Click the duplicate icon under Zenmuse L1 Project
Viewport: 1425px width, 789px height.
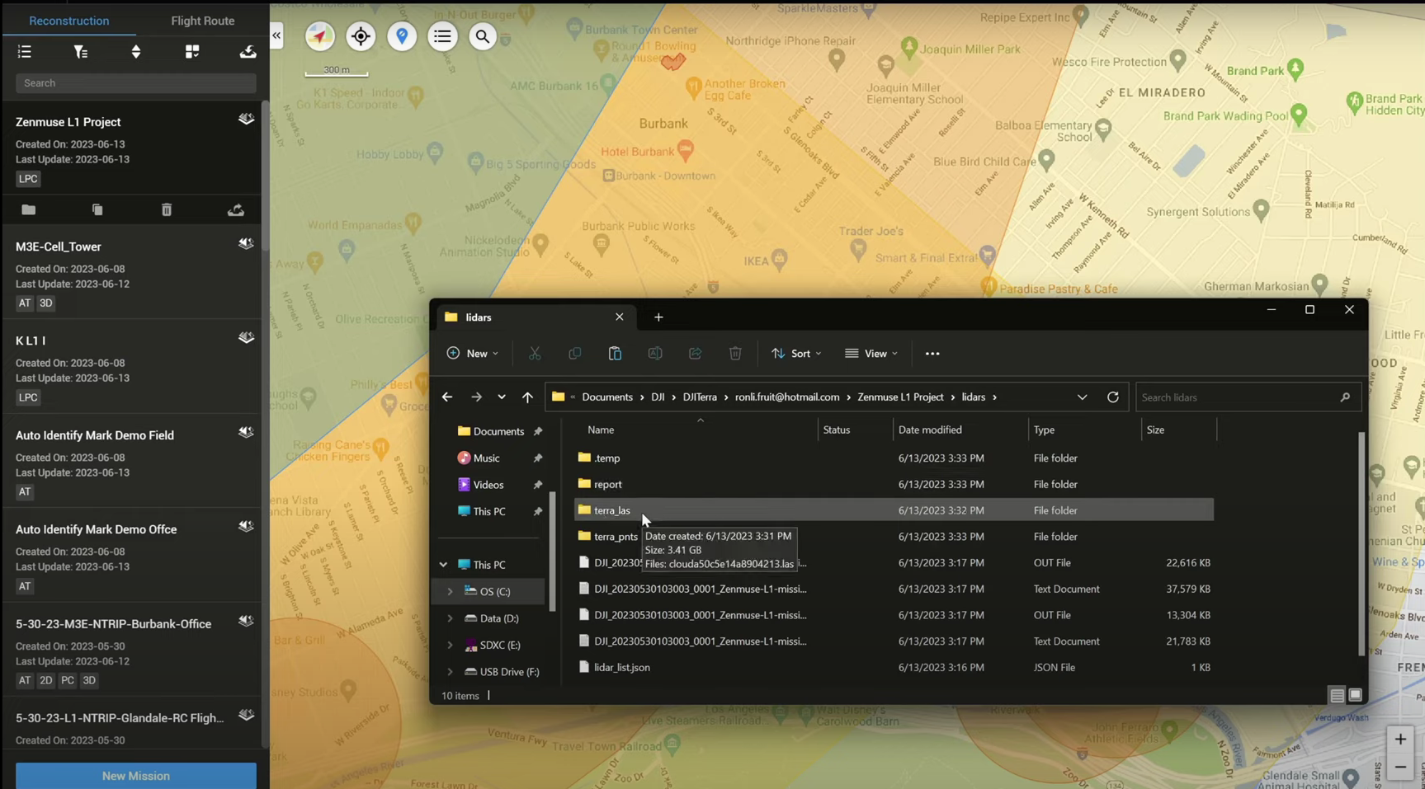coord(97,210)
